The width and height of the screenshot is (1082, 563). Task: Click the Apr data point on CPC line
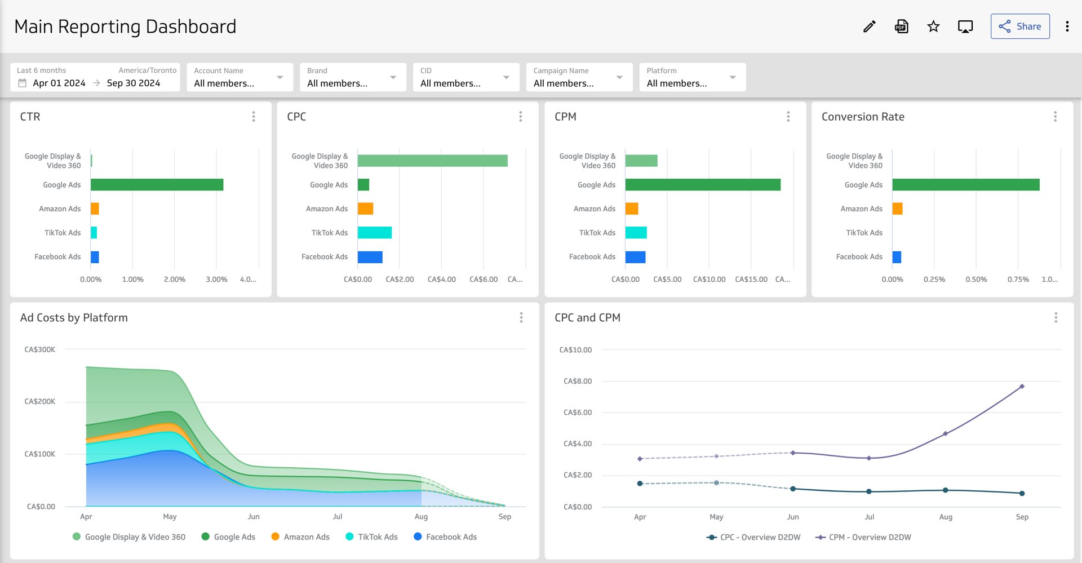tap(640, 484)
